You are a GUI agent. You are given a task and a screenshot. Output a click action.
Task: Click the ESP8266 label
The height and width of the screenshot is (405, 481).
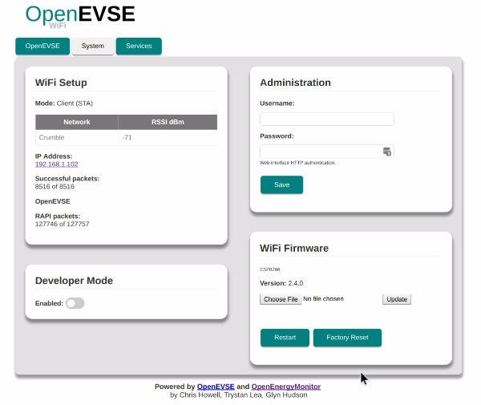point(270,269)
